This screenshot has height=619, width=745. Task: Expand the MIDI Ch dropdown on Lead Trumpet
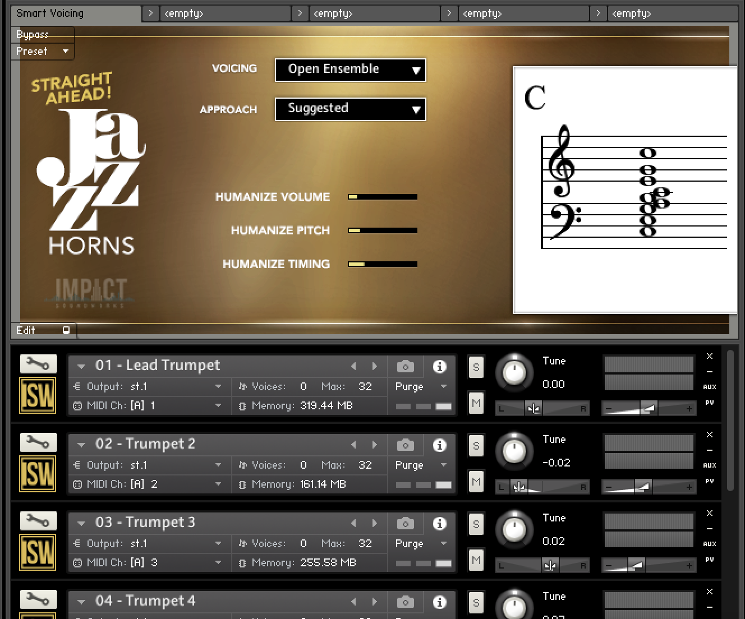pyautogui.click(x=219, y=405)
